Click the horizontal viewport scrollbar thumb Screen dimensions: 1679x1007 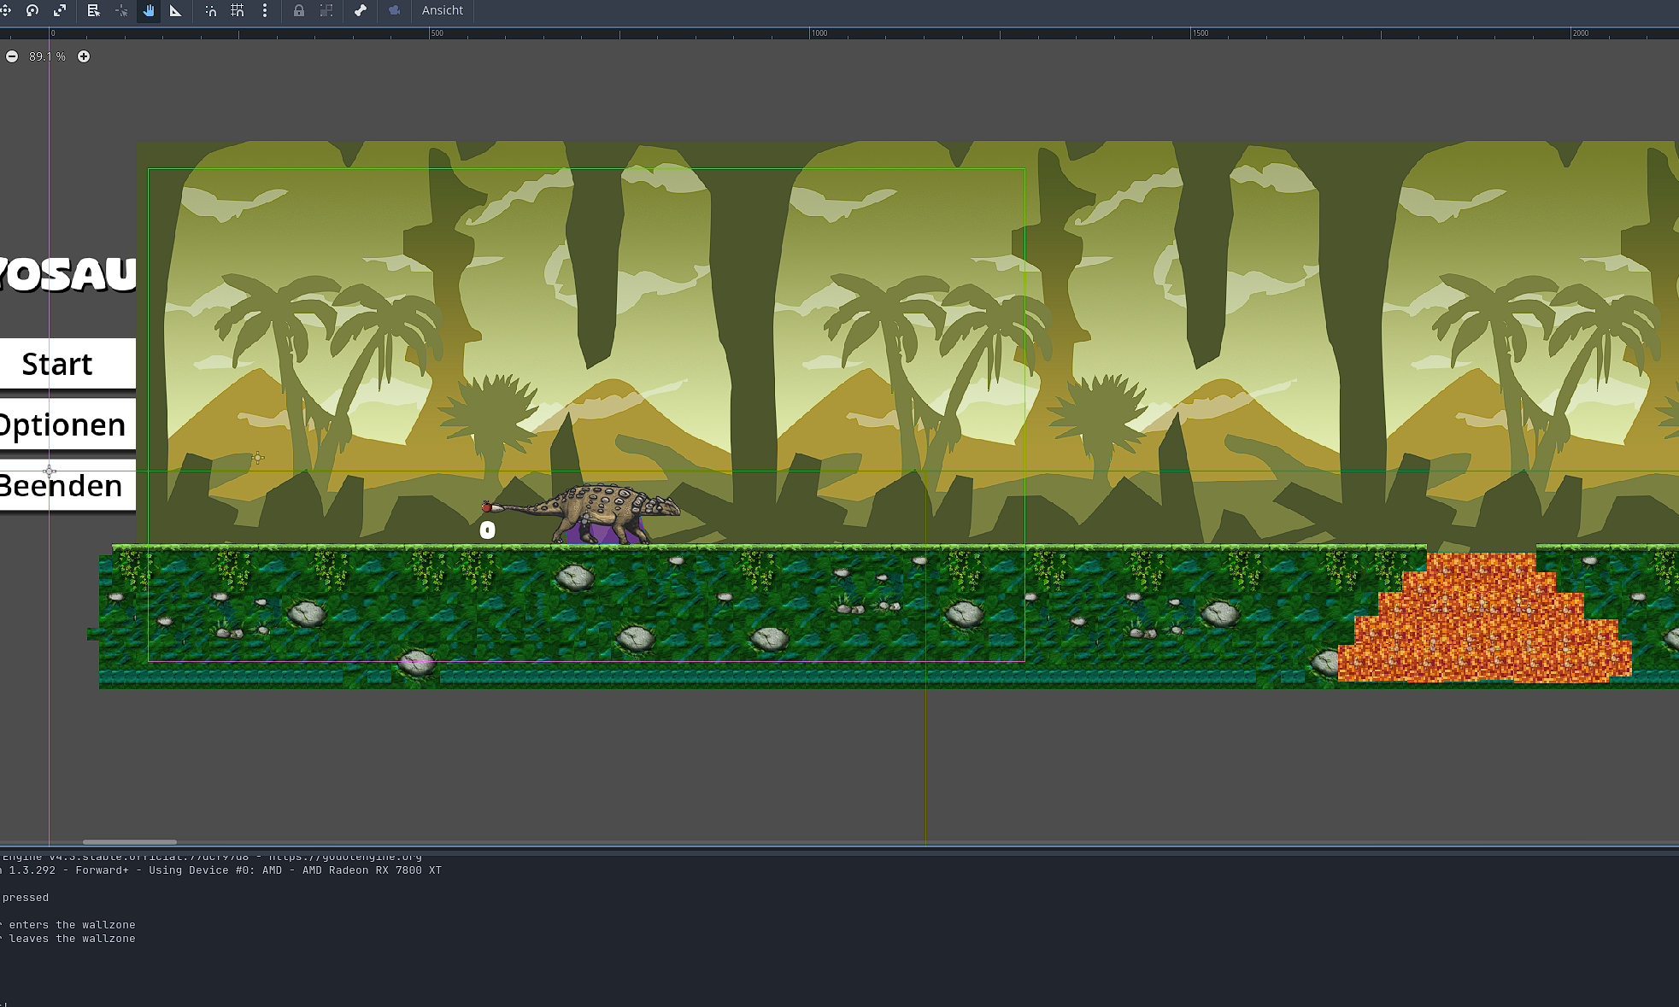coord(130,842)
